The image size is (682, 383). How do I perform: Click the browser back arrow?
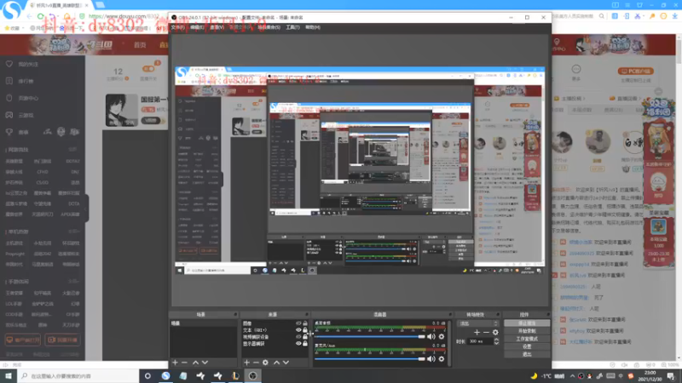[x=30, y=16]
